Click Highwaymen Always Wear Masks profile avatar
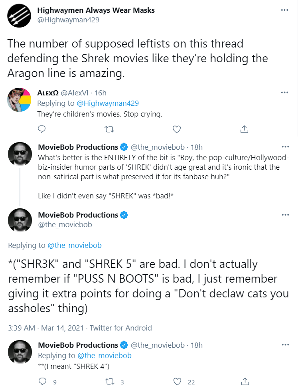298x390 pixels. click(19, 16)
